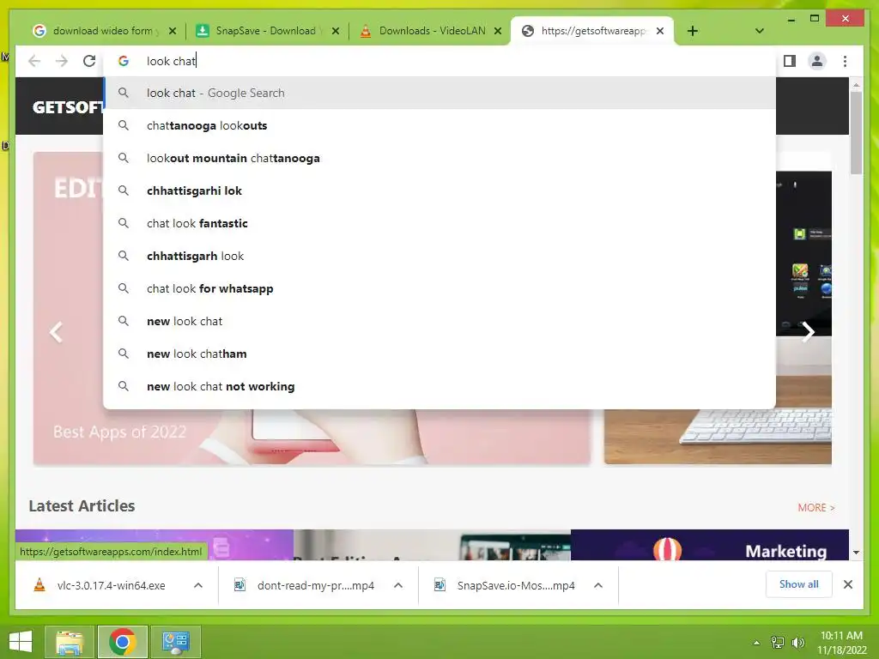Switch to the 'download wideo form' tab
This screenshot has width=879, height=659.
103,31
